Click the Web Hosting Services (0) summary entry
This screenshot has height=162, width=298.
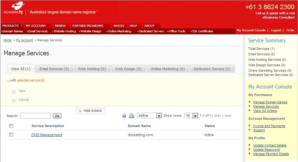click(267, 60)
